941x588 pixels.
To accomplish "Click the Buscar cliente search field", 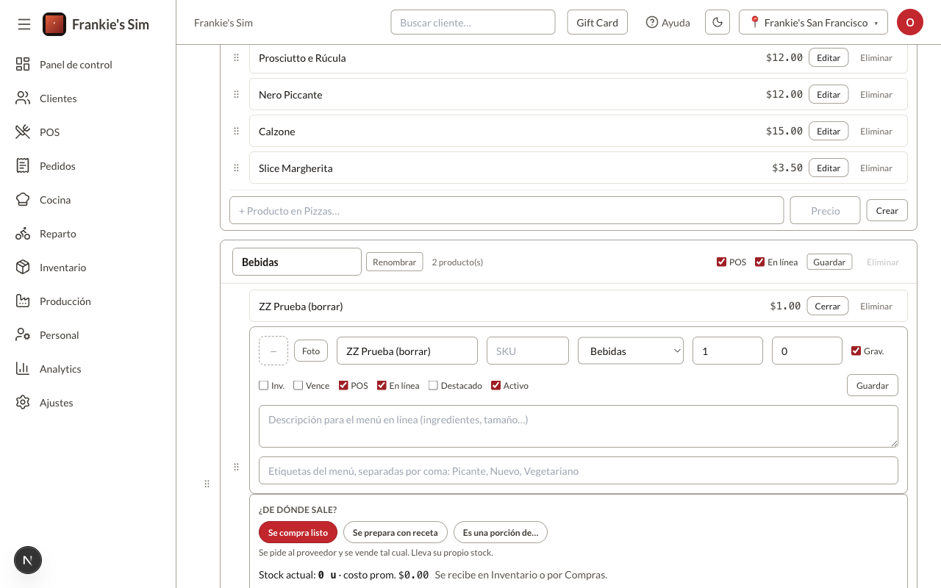I will [x=473, y=23].
